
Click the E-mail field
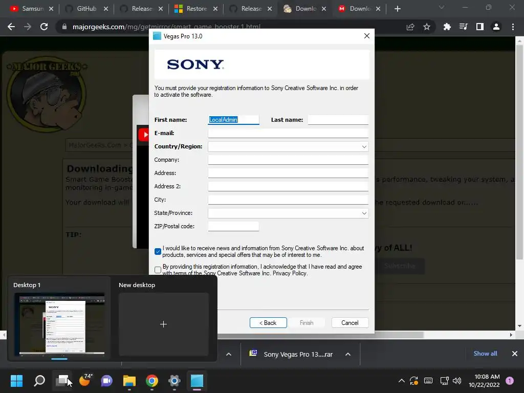coord(288,133)
